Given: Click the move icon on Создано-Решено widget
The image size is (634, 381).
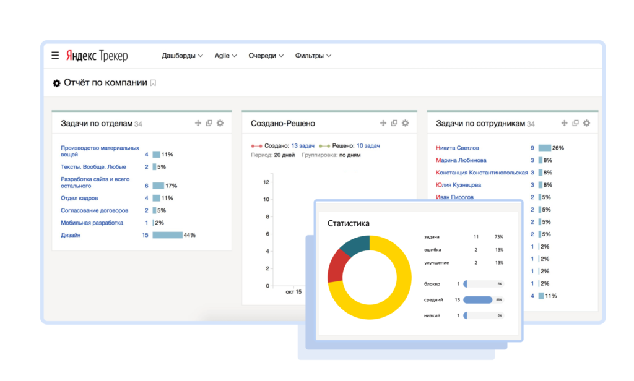Looking at the screenshot, I should 383,123.
